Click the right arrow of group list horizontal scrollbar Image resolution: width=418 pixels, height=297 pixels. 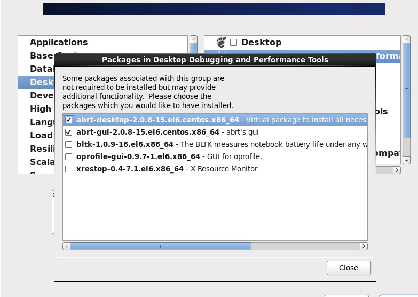(x=397, y=170)
